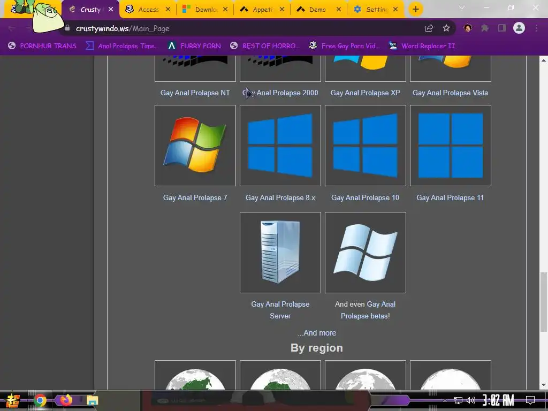548x411 pixels.
Task: Click the ...And more text
Action: coord(317,333)
